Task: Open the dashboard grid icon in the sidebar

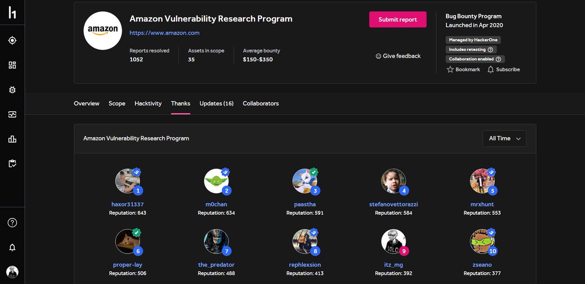Action: point(12,65)
